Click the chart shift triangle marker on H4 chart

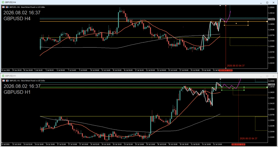pos(220,6)
